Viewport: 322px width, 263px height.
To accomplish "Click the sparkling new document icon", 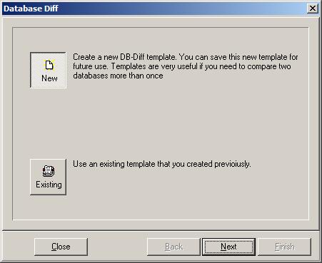I will click(x=49, y=65).
